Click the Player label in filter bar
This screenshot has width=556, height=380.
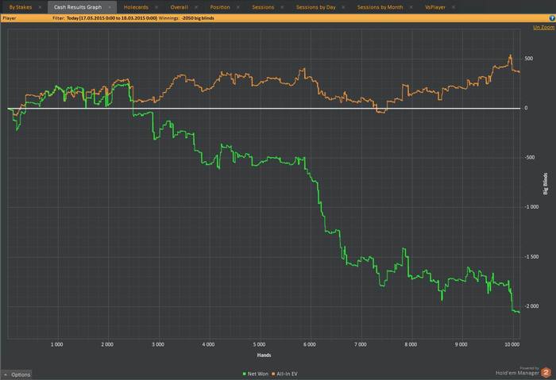pyautogui.click(x=10, y=18)
